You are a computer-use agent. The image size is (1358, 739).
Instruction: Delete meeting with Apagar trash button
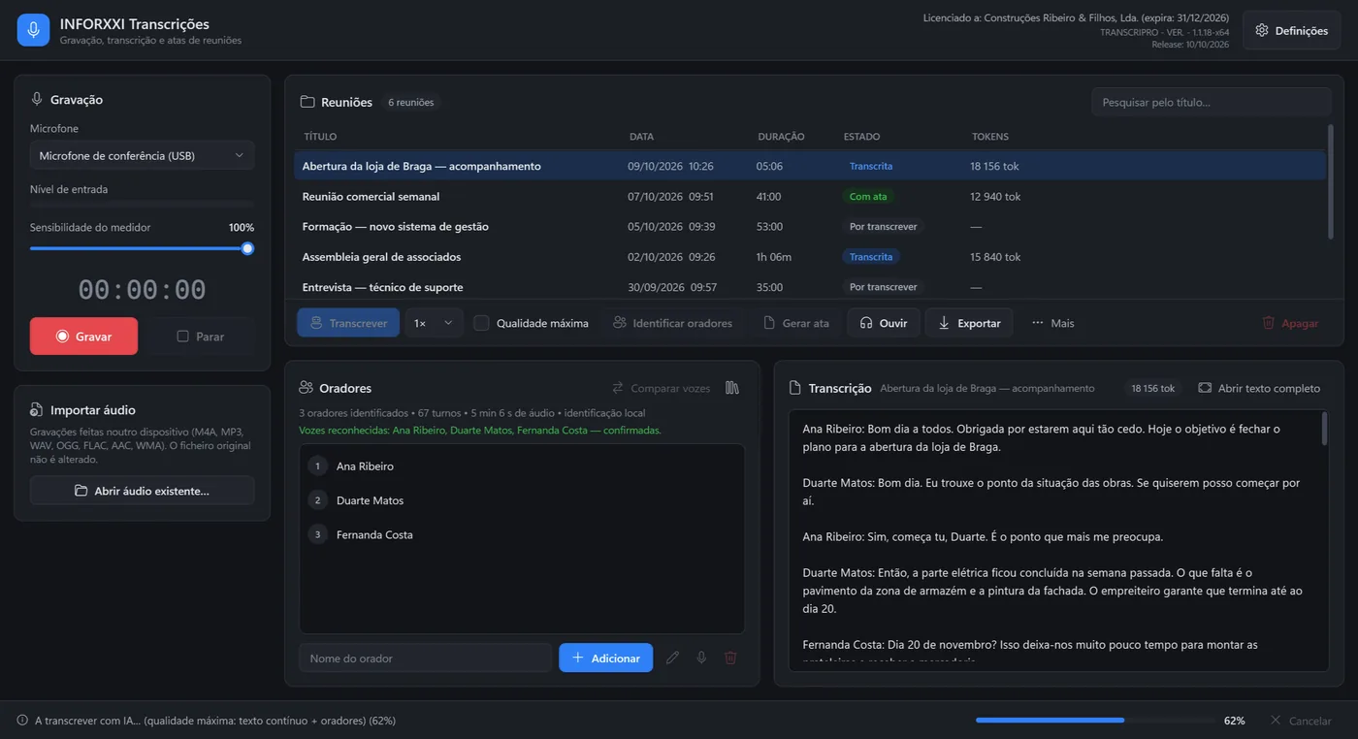(x=1290, y=323)
